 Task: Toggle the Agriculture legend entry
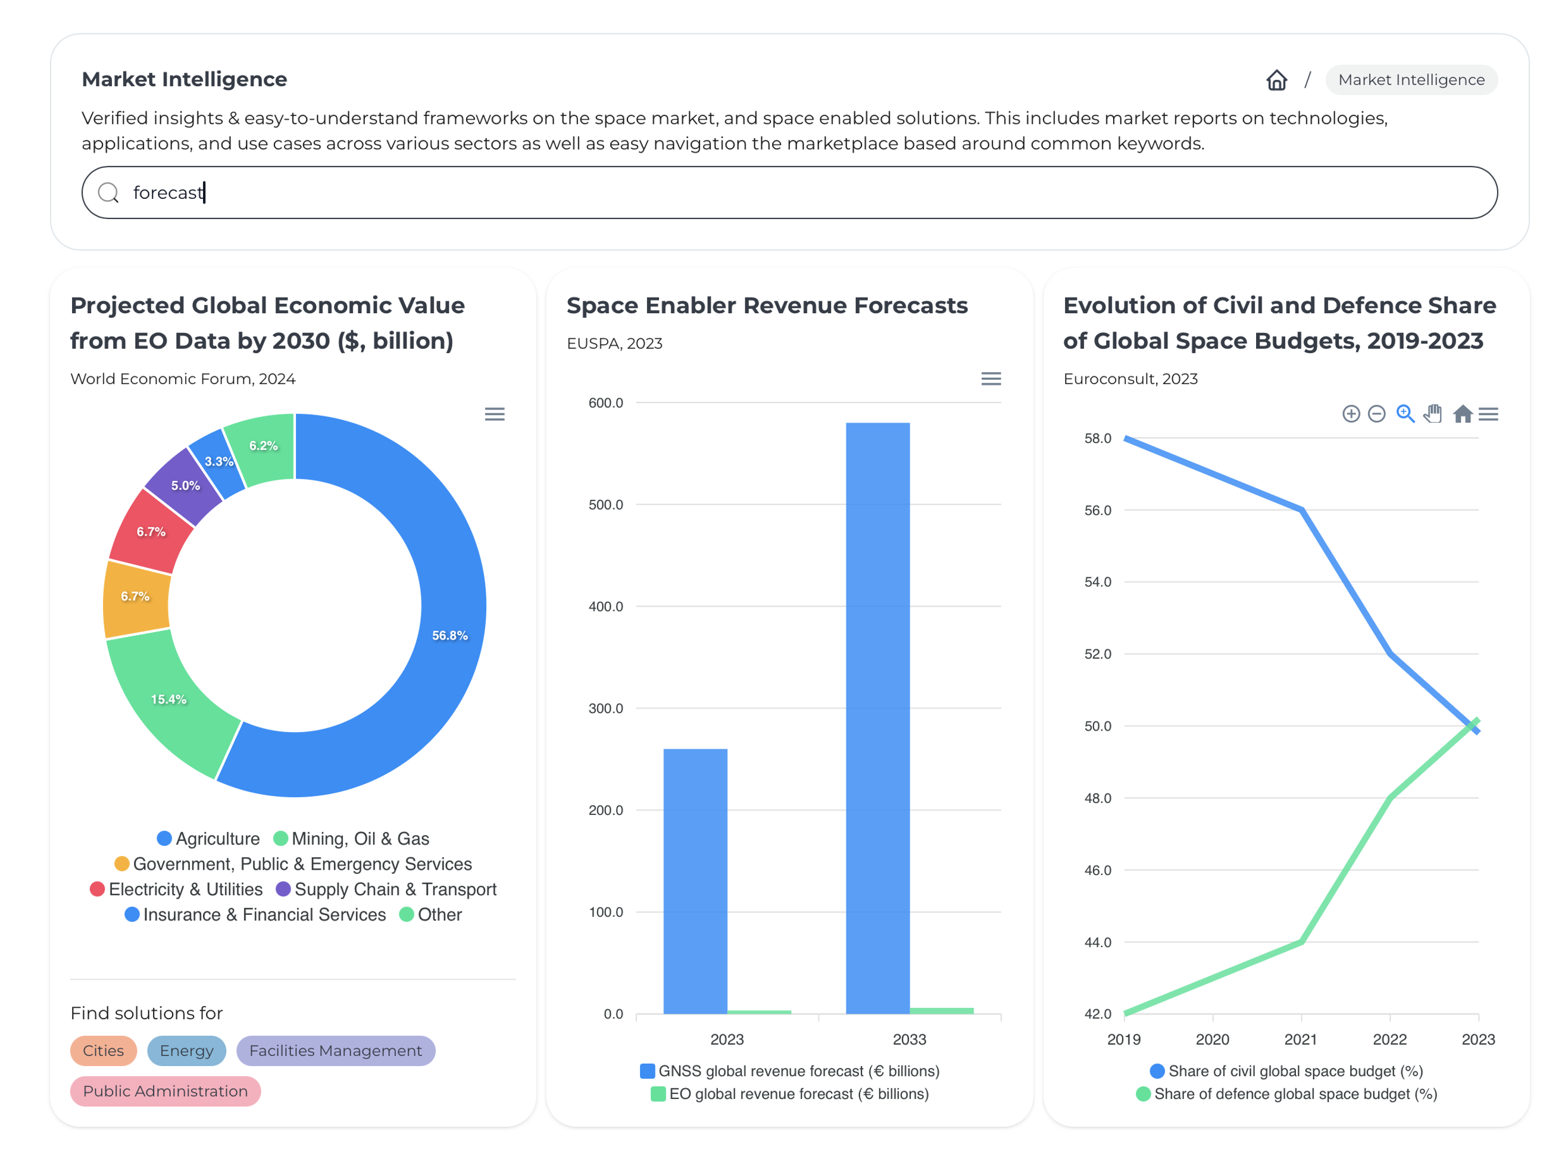click(217, 838)
